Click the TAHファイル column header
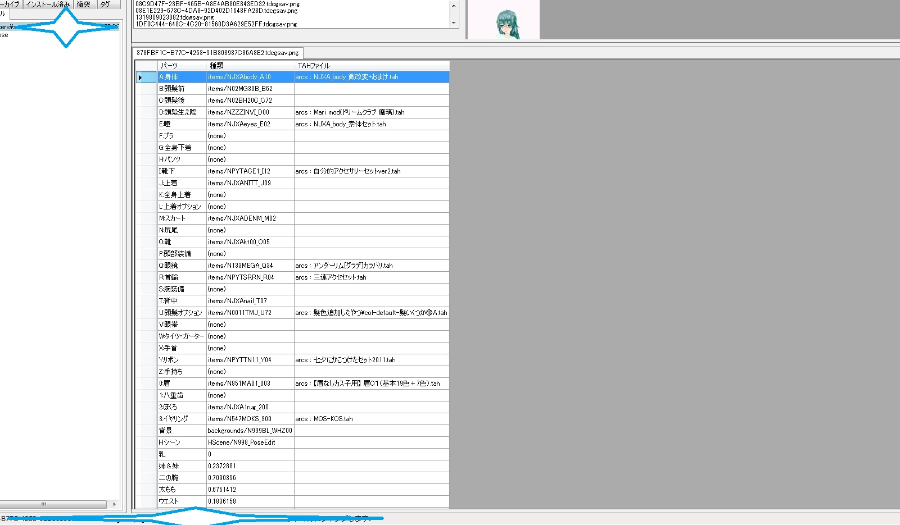Image resolution: width=900 pixels, height=525 pixels. (371, 66)
